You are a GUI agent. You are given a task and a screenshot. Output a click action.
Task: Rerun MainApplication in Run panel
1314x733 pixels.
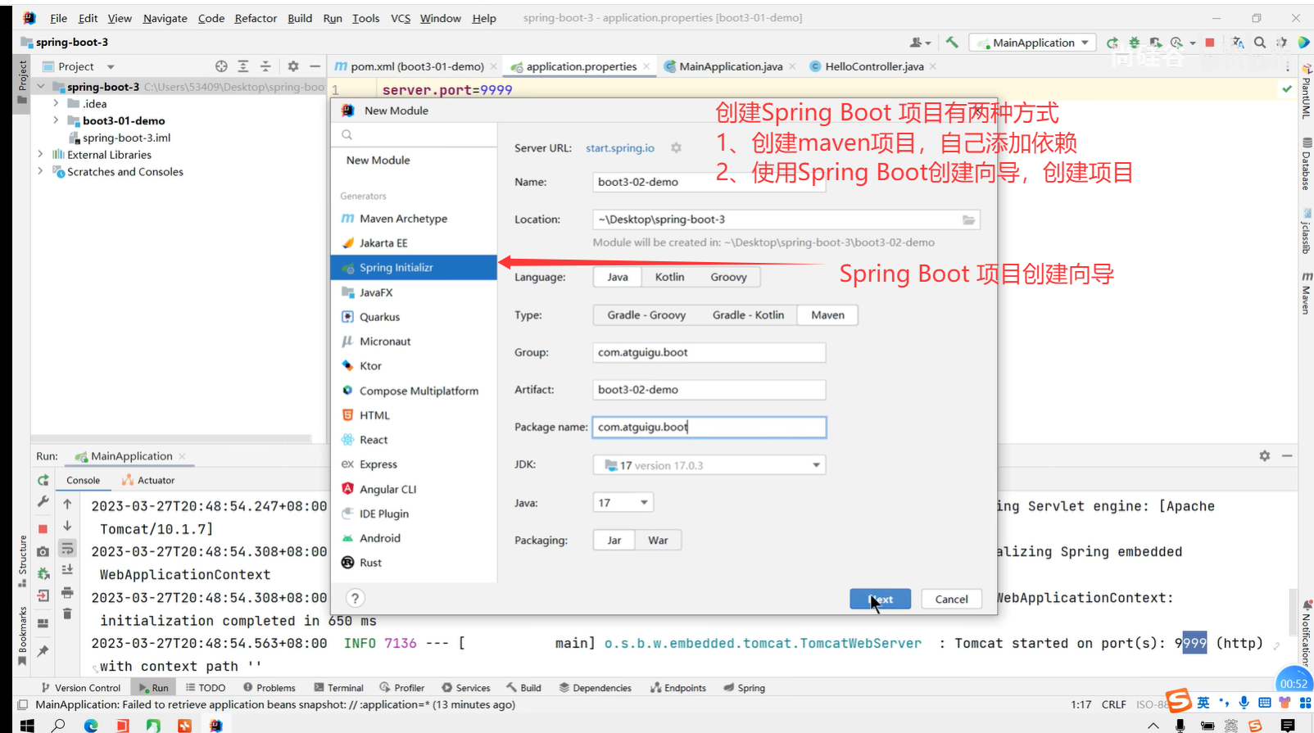[x=43, y=481]
